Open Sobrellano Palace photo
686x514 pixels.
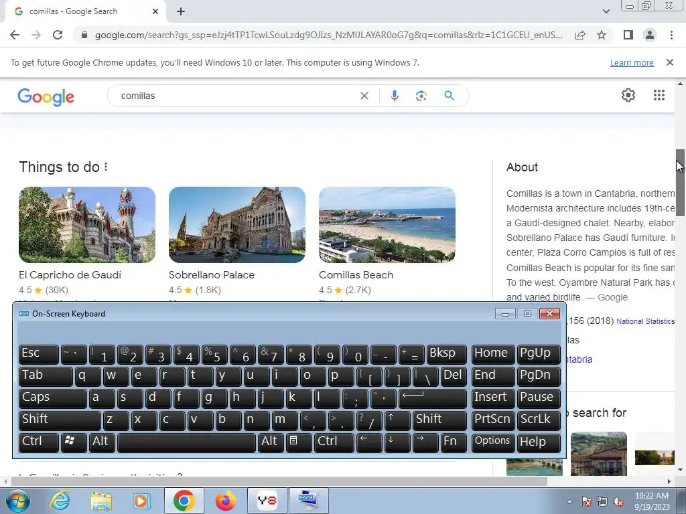click(x=237, y=225)
